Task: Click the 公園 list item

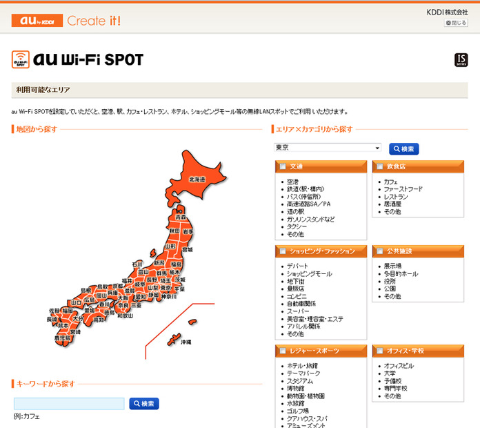Action: pyautogui.click(x=390, y=289)
